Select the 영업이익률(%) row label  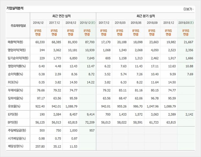tap(17, 66)
